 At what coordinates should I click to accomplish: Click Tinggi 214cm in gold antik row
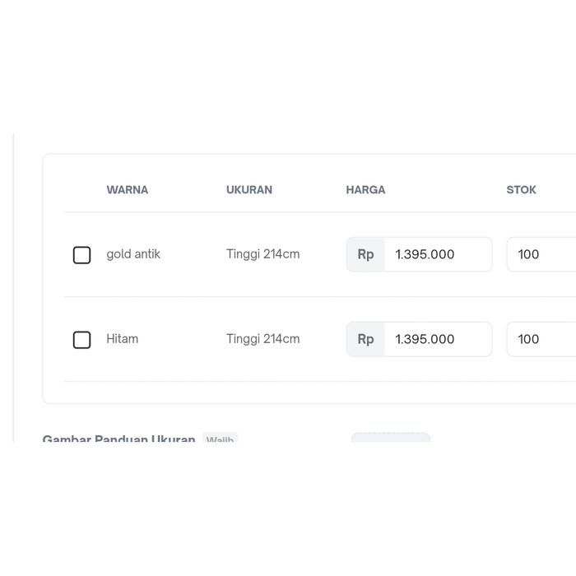click(262, 254)
